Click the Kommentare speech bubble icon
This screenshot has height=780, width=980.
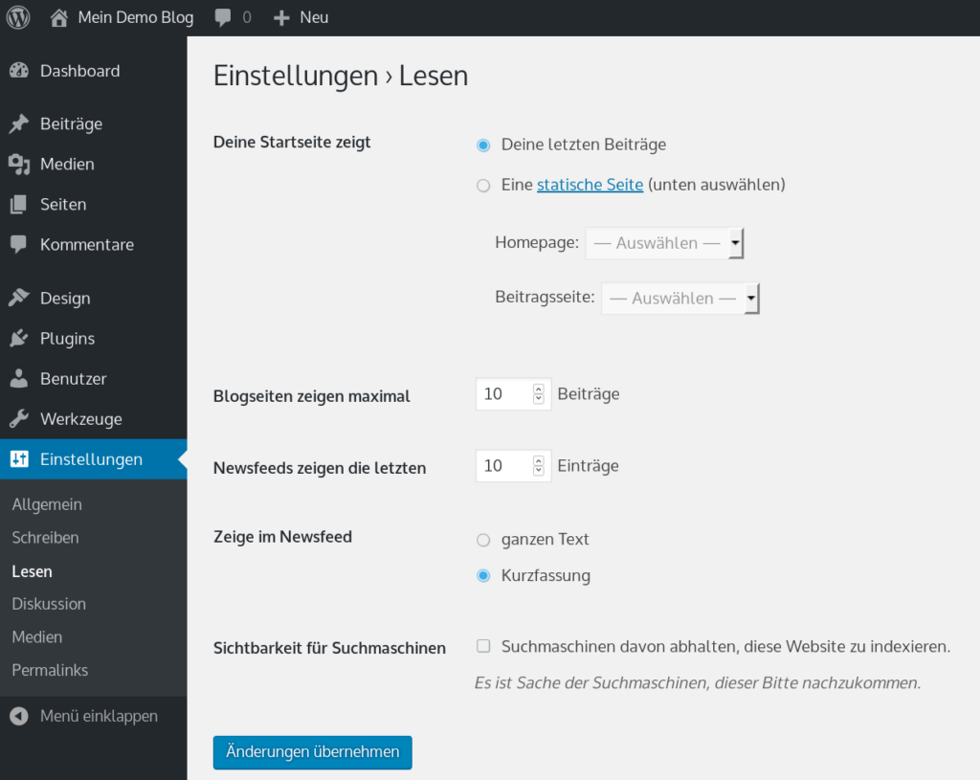pyautogui.click(x=19, y=244)
